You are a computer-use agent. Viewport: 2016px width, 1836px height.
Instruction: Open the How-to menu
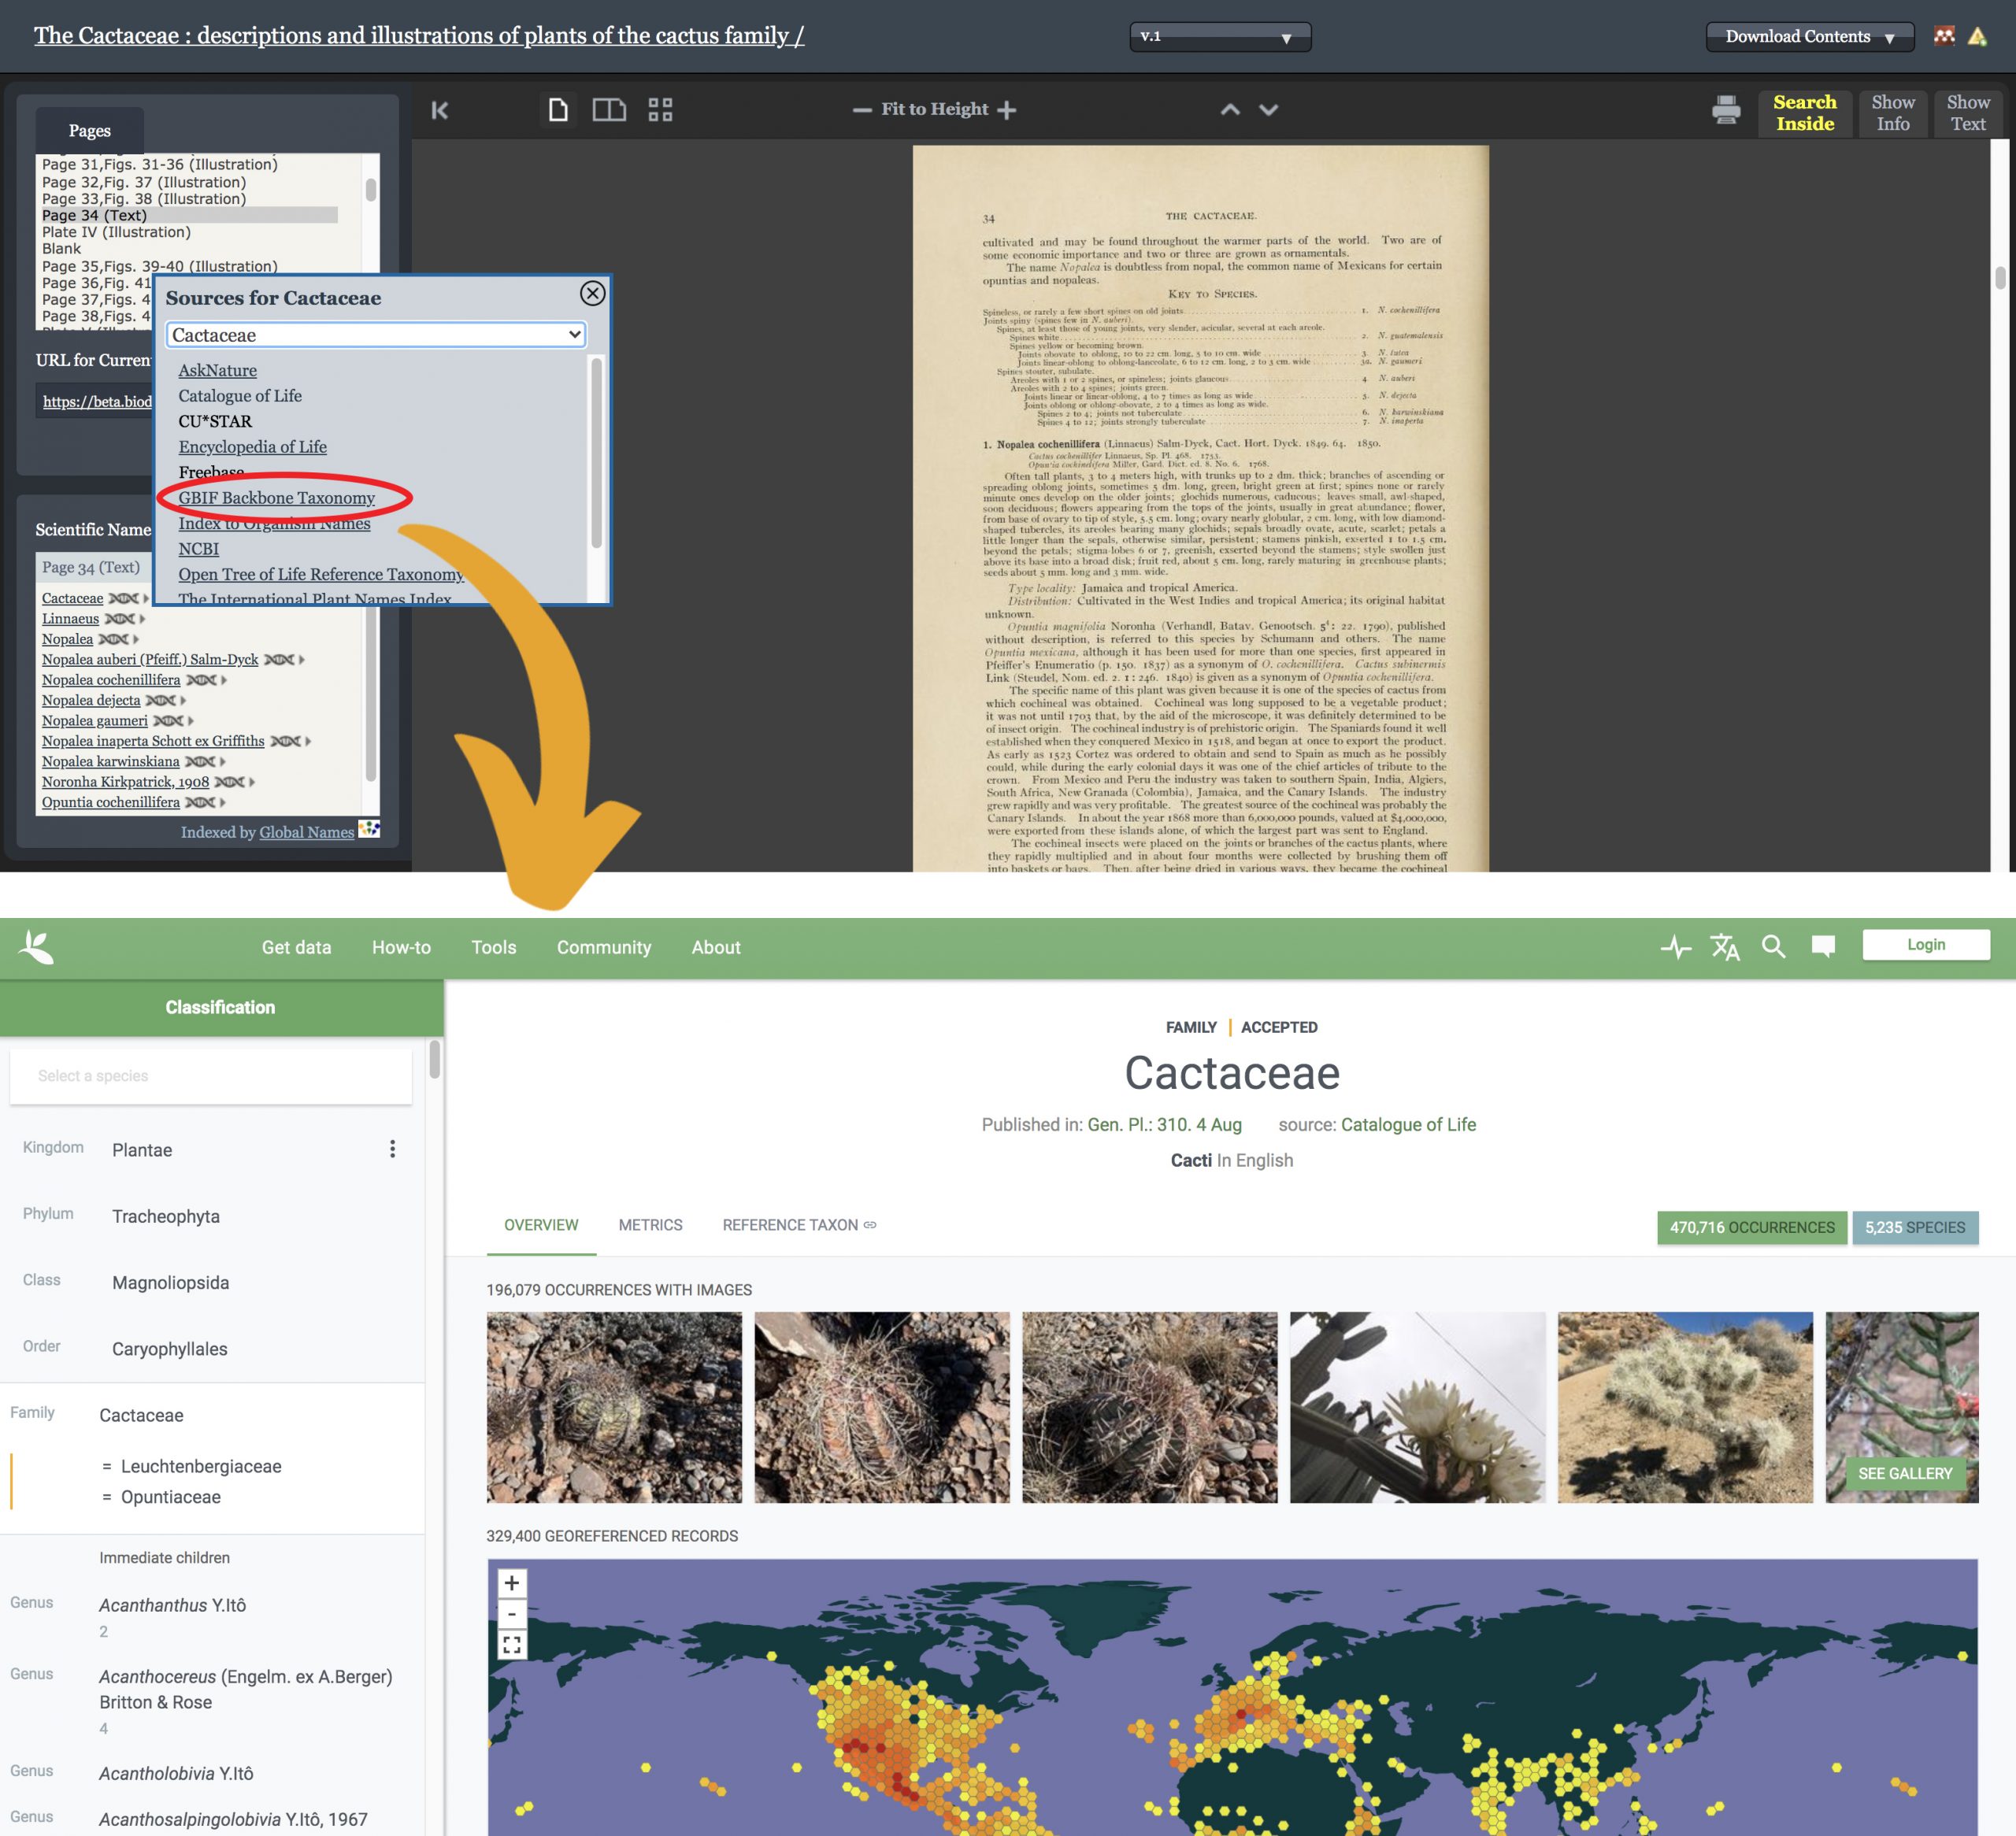click(401, 947)
